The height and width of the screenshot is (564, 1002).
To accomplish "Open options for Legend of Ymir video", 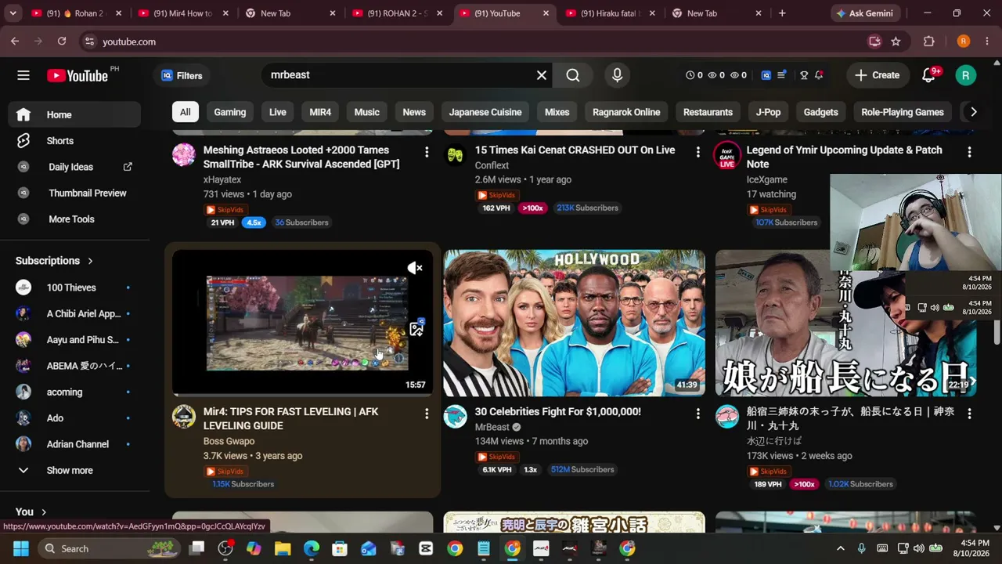I will [x=970, y=151].
